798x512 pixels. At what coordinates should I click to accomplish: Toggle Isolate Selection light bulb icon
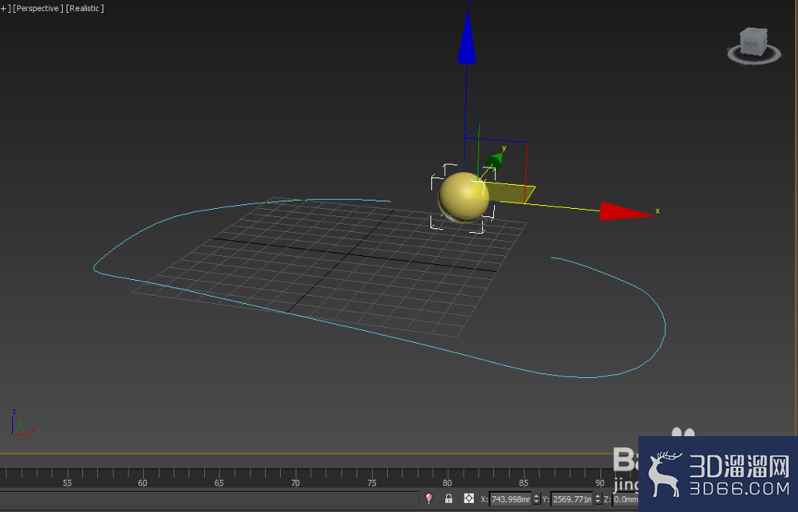click(x=429, y=498)
